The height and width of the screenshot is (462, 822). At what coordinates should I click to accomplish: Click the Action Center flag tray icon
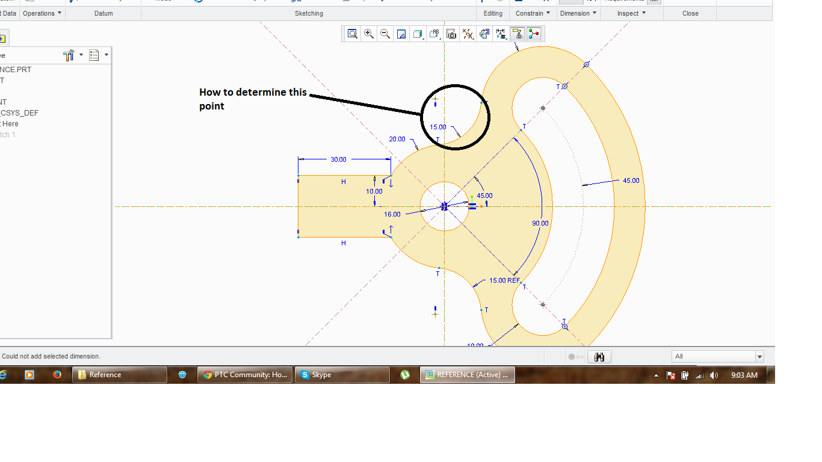tap(671, 375)
